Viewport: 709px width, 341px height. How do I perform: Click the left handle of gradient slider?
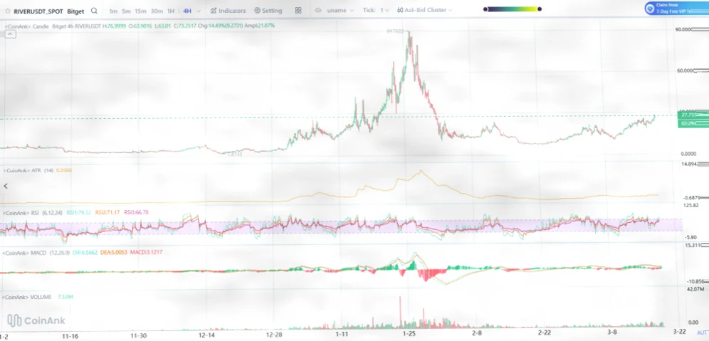coord(485,9)
